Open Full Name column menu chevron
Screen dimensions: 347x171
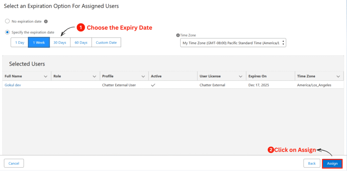click(46, 76)
